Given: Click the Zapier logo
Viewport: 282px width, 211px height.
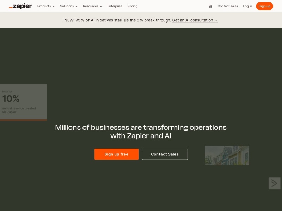Looking at the screenshot, I should (20, 6).
